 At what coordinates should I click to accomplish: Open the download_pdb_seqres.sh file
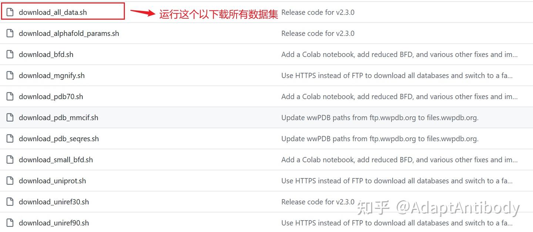tap(59, 139)
